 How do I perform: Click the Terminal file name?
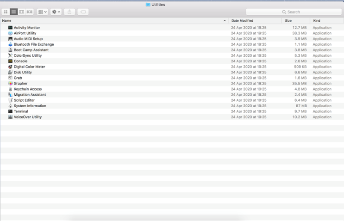click(x=21, y=111)
